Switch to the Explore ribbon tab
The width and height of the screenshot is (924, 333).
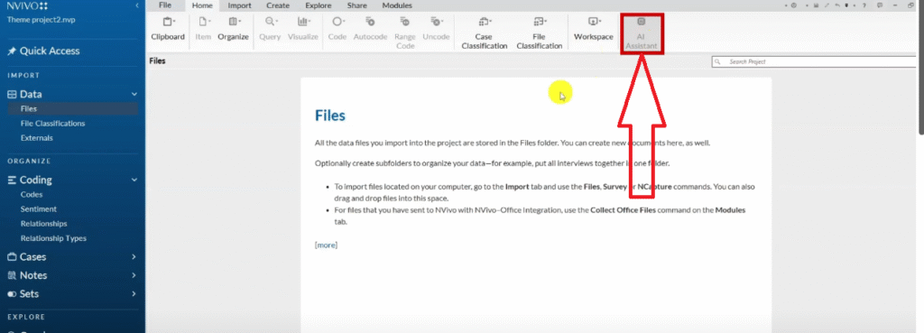[319, 5]
